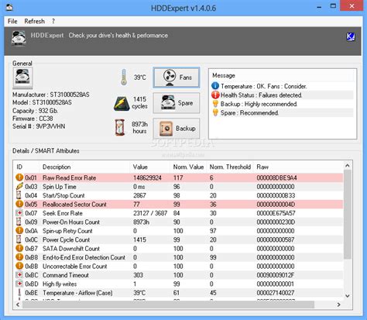This screenshot has height=320, width=367.
Task: Click the lightbulb icon beside Spare message
Action: pyautogui.click(x=215, y=112)
